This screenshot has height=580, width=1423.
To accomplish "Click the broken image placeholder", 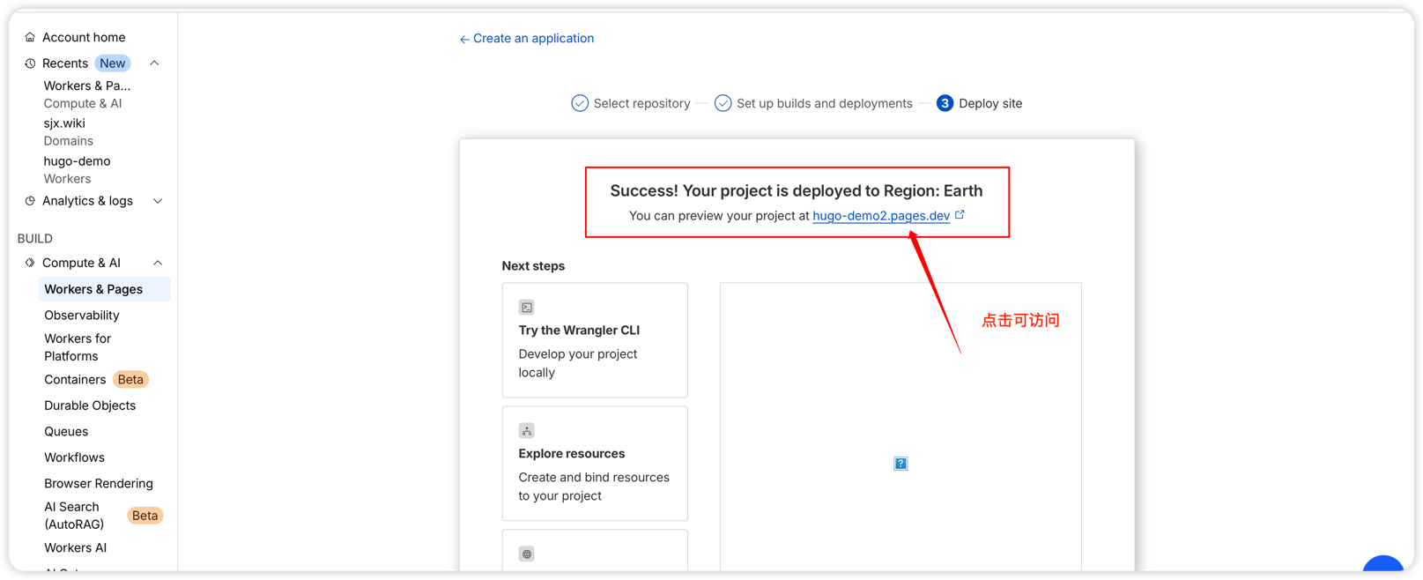I will tap(900, 464).
